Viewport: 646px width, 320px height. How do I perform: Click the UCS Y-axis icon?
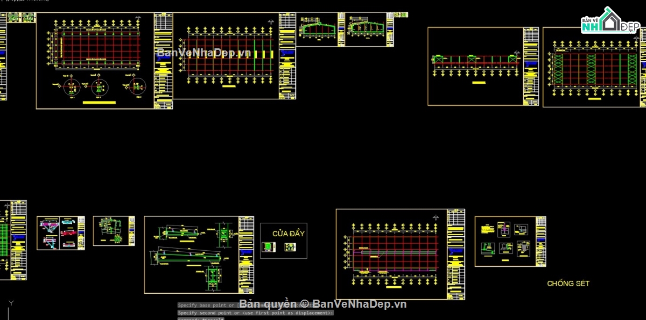coord(10,304)
